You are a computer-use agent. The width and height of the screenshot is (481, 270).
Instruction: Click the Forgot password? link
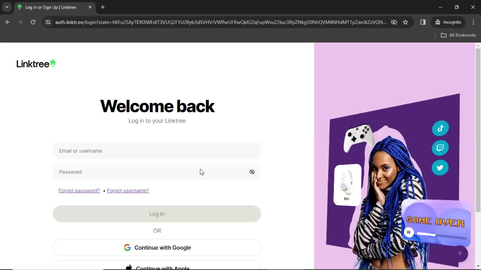pyautogui.click(x=79, y=190)
